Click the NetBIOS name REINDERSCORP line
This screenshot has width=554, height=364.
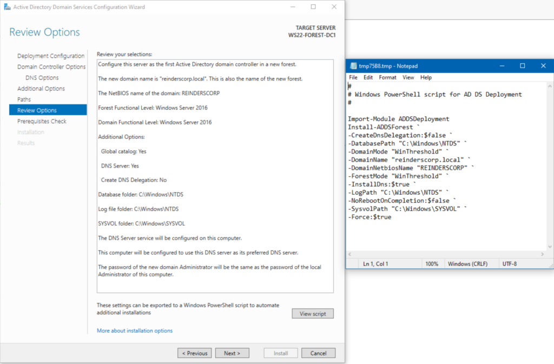point(159,93)
